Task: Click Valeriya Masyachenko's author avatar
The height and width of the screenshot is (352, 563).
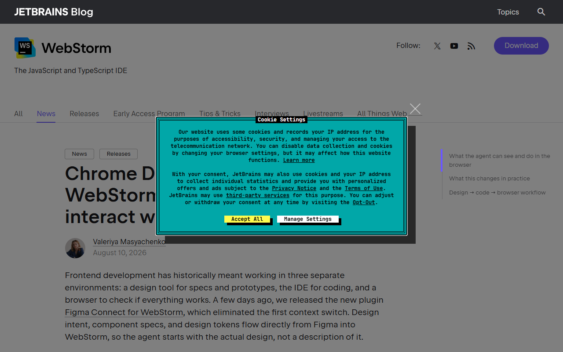Action: click(75, 248)
